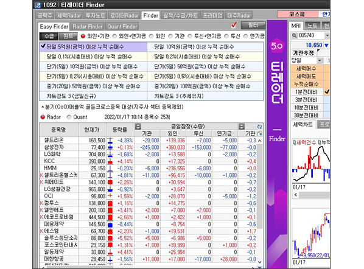
Task: Click the refresh icon above the table scrollbar
Action: coord(259,127)
